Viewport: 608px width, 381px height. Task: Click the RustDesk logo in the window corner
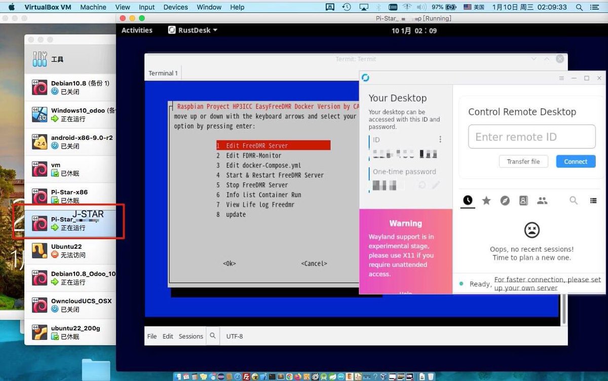click(365, 78)
